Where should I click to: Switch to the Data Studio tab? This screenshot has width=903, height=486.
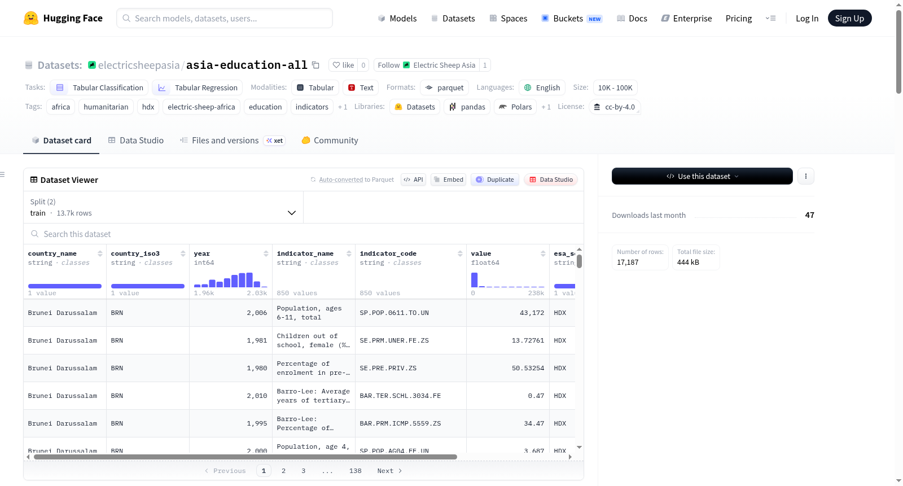click(x=136, y=140)
